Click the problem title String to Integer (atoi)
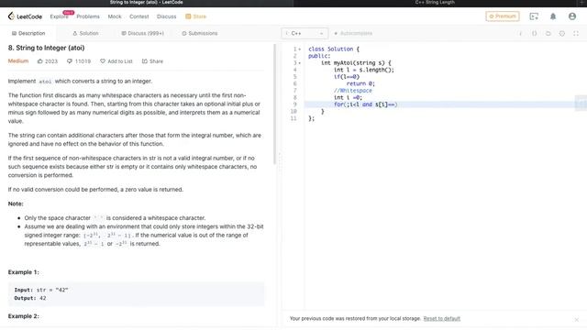Screen dimensions: 587x330 pos(46,48)
